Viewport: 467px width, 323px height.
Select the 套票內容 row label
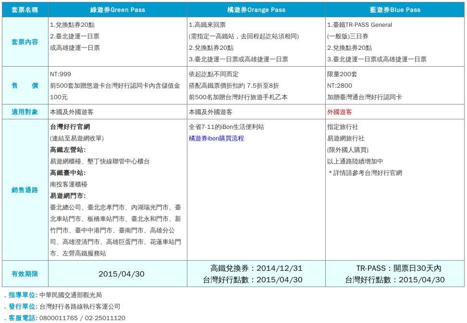pyautogui.click(x=25, y=42)
